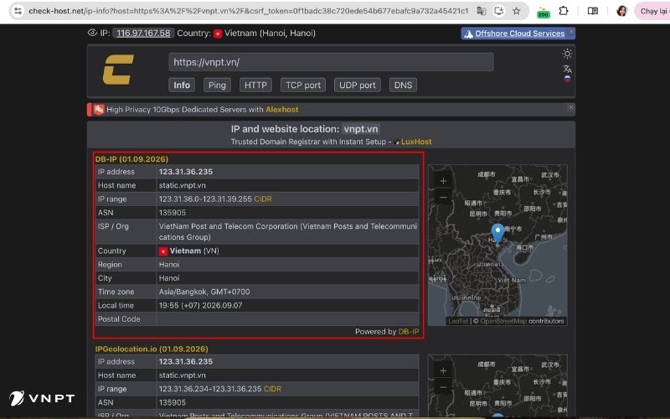Click the check-host yellow C logo

[x=118, y=70]
